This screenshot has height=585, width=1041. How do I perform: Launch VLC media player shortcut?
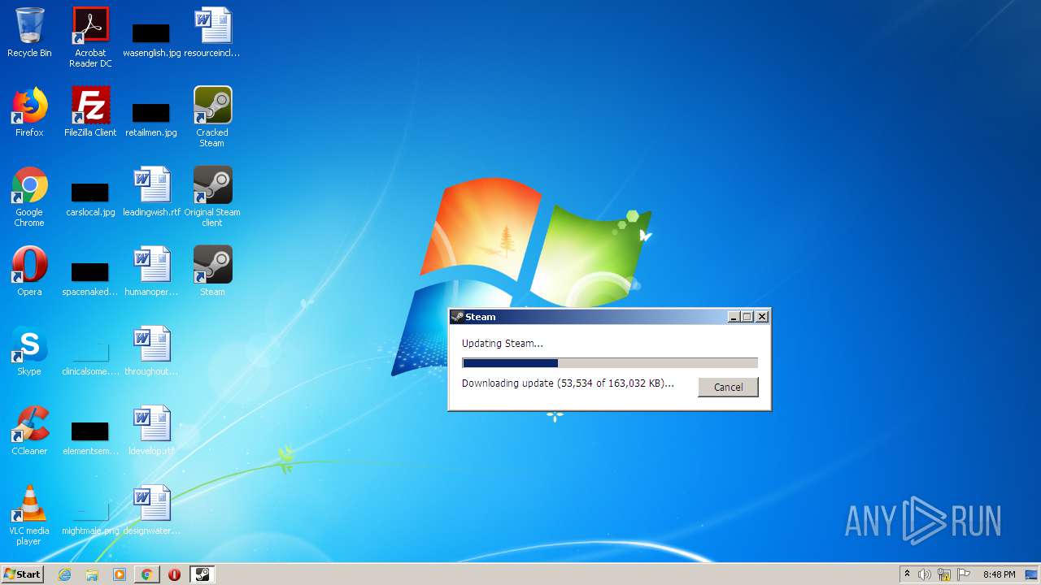pos(29,514)
